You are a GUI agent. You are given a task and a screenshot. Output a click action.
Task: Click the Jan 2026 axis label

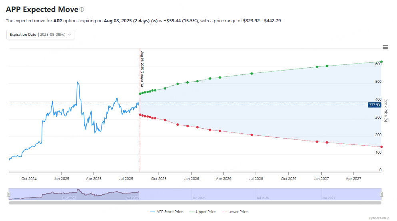[192, 179]
